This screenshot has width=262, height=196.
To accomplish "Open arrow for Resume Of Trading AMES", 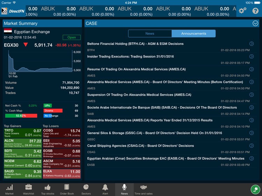I will pyautogui.click(x=252, y=69).
